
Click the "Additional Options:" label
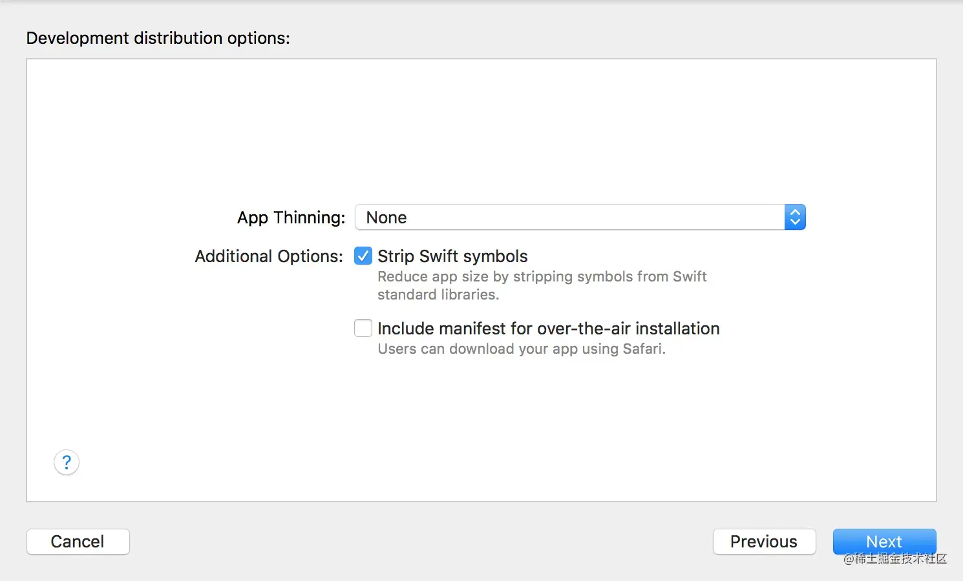[x=269, y=256]
